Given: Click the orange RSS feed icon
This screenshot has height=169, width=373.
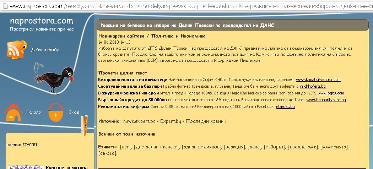Looking at the screenshot, I should (x=17, y=49).
